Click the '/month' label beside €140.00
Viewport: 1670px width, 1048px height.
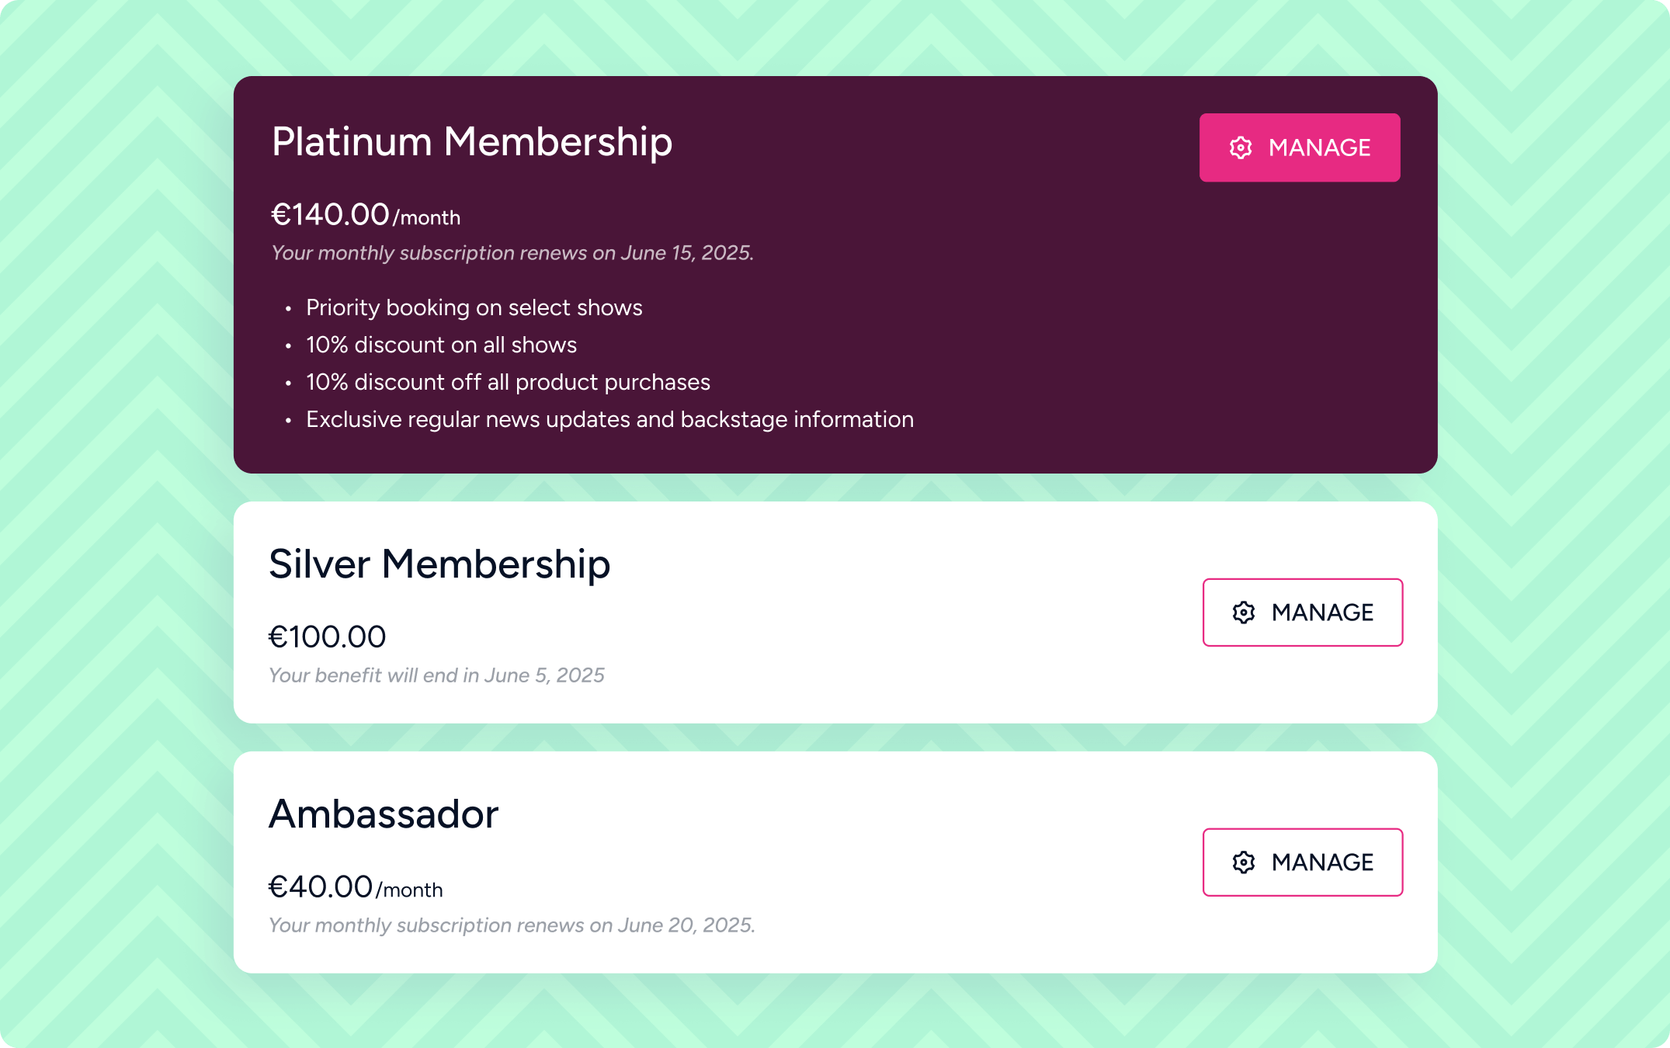coord(426,218)
